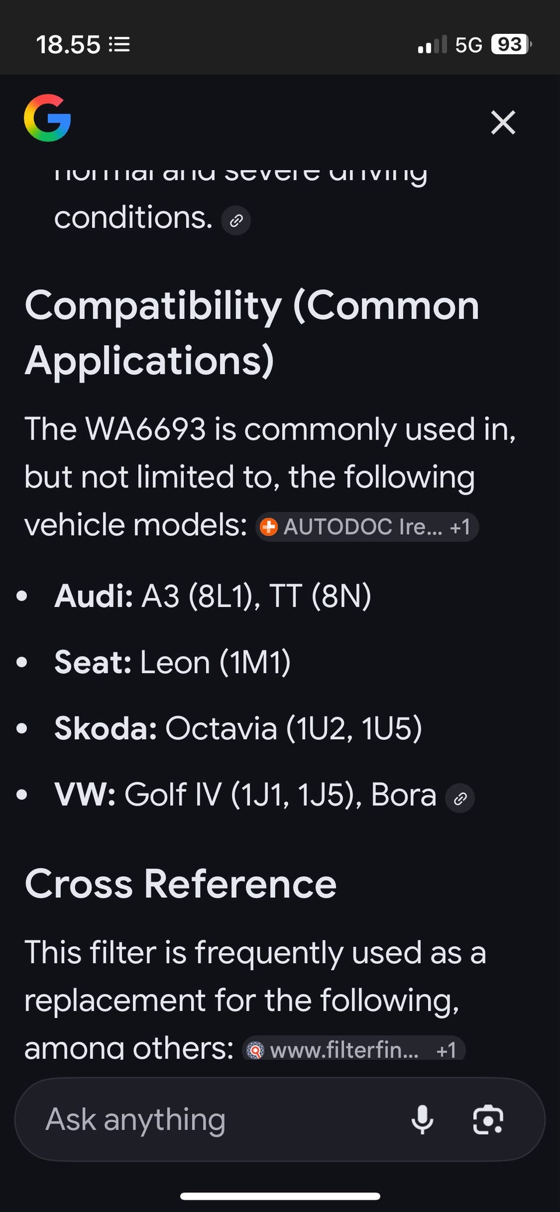Tap link icon after "Bora"
The width and height of the screenshot is (560, 1212).
[460, 798]
